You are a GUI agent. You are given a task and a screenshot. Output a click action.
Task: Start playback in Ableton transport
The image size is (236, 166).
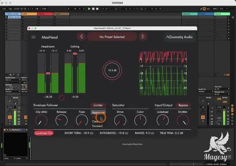click(x=89, y=9)
